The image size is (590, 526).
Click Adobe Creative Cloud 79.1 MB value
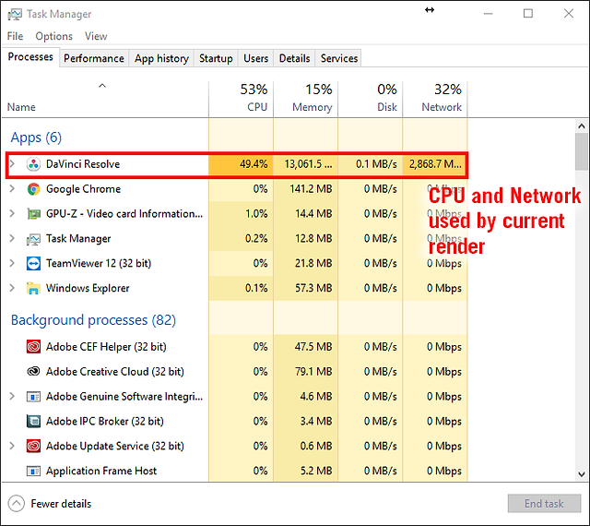313,372
